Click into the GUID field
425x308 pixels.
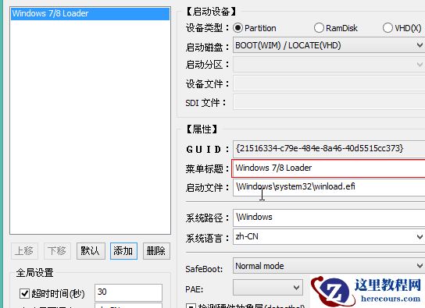coord(329,149)
